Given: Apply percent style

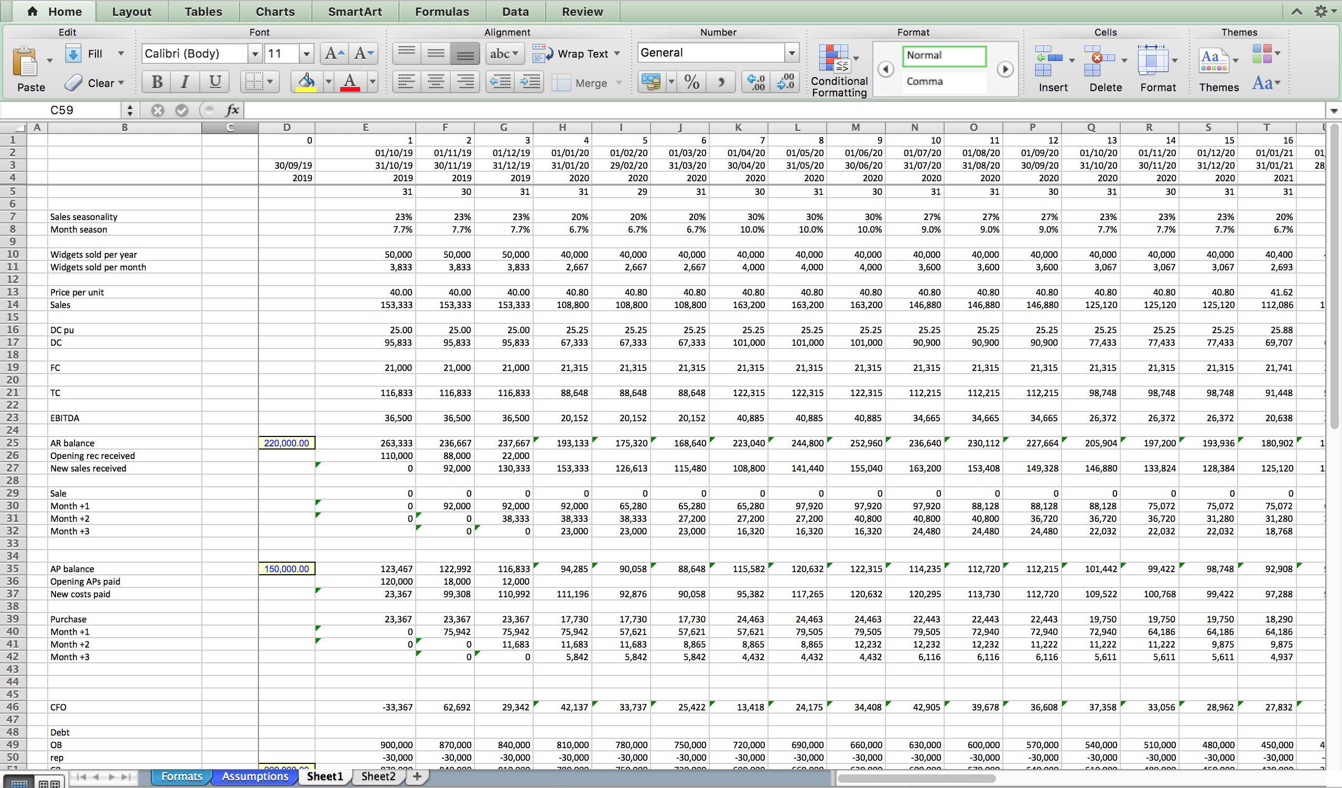Looking at the screenshot, I should 692,82.
